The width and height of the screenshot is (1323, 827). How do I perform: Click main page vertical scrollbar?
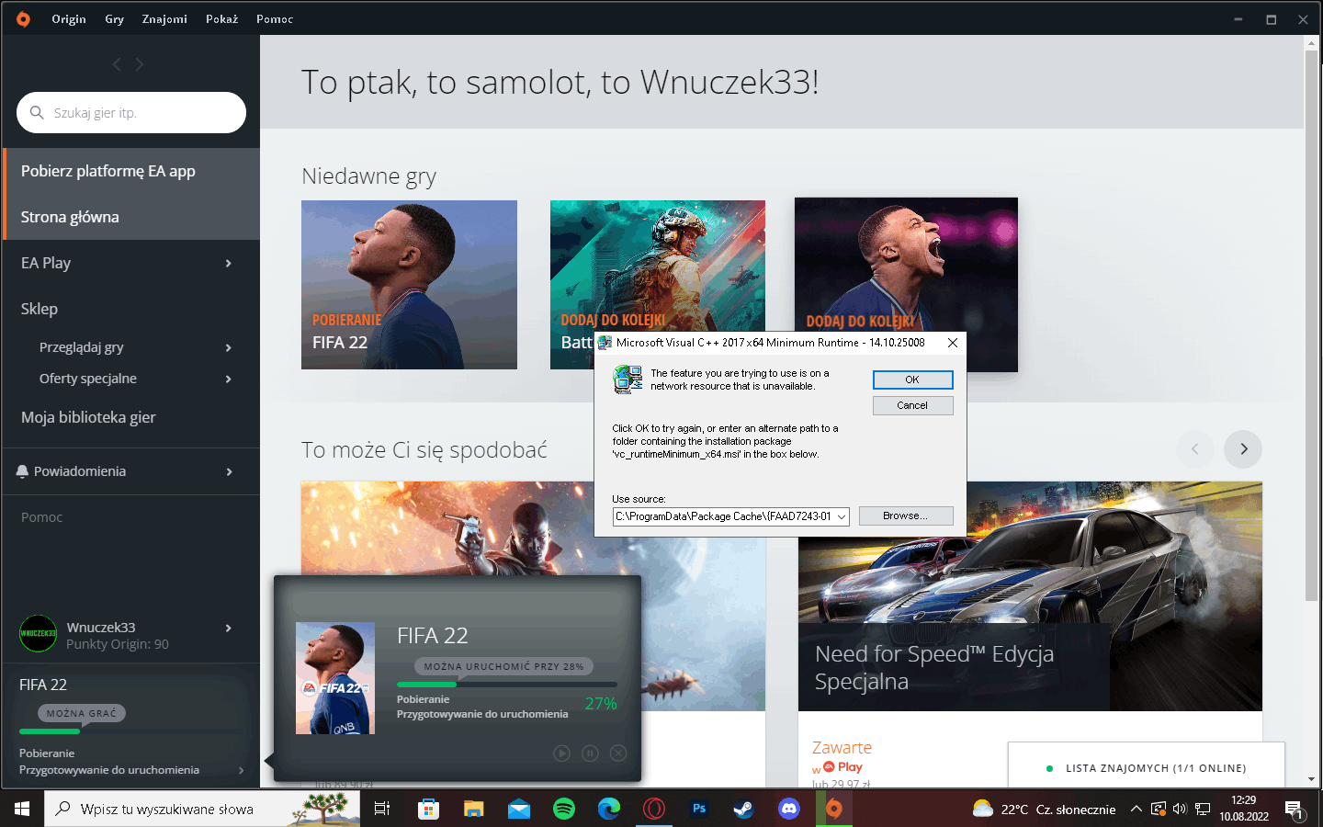click(x=1312, y=326)
